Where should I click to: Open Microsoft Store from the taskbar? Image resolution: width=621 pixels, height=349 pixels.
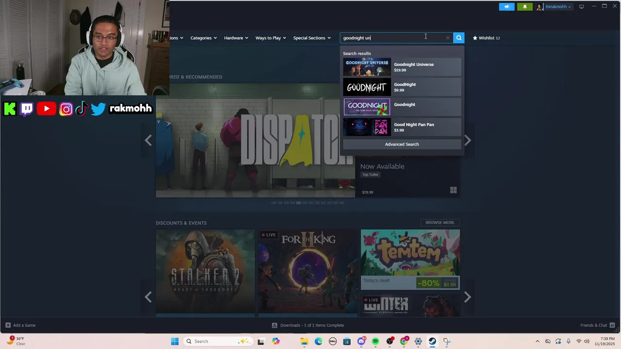click(347, 341)
